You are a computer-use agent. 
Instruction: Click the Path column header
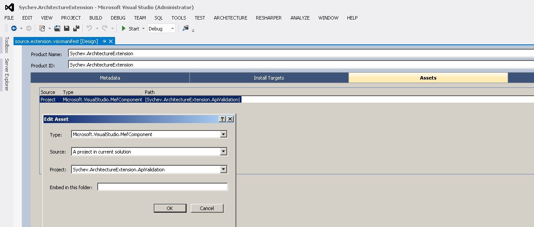click(x=150, y=92)
